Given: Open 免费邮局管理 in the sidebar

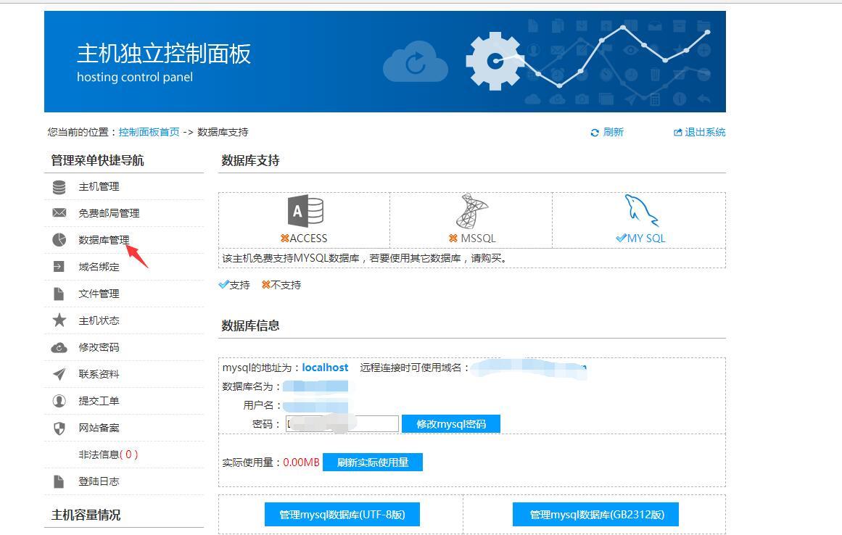Looking at the screenshot, I should [x=109, y=213].
